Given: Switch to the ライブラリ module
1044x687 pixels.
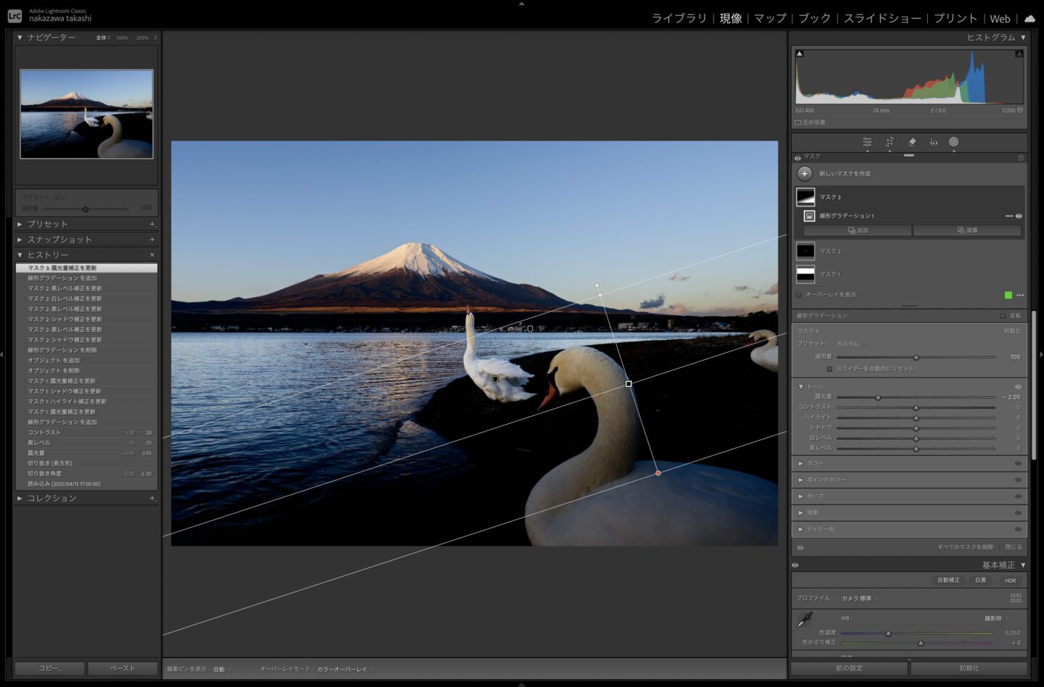Looking at the screenshot, I should tap(679, 18).
